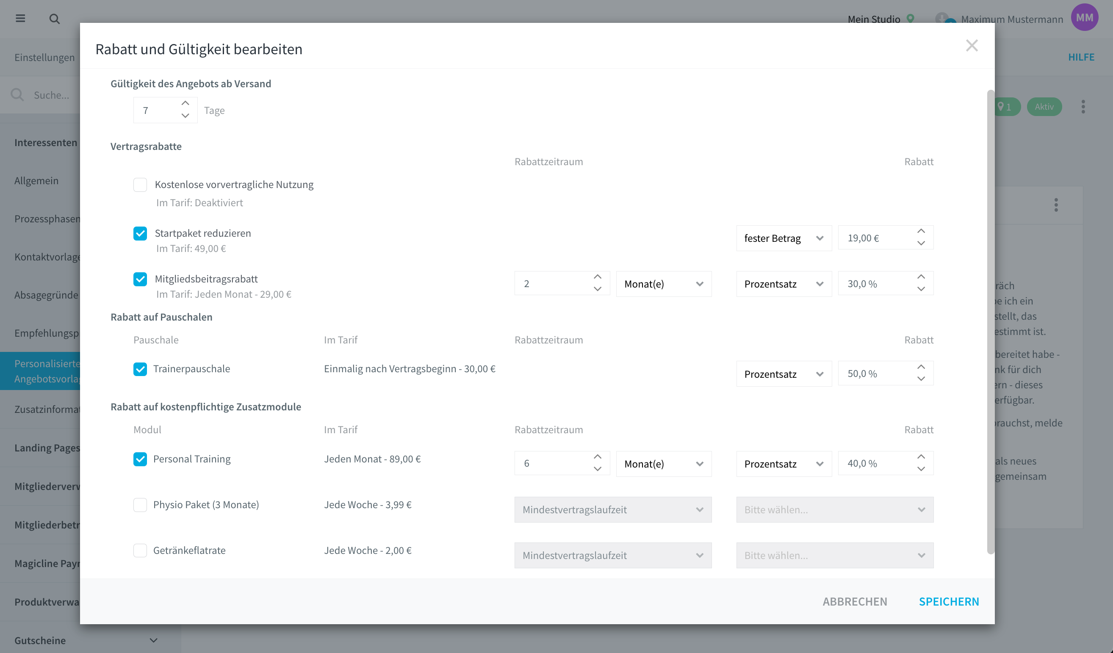This screenshot has width=1113, height=653.
Task: Click the dialog's vertical scrollbar
Action: [990, 321]
